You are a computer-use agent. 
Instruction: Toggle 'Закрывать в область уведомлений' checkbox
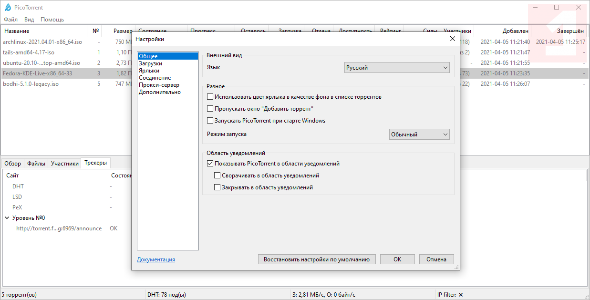[217, 187]
